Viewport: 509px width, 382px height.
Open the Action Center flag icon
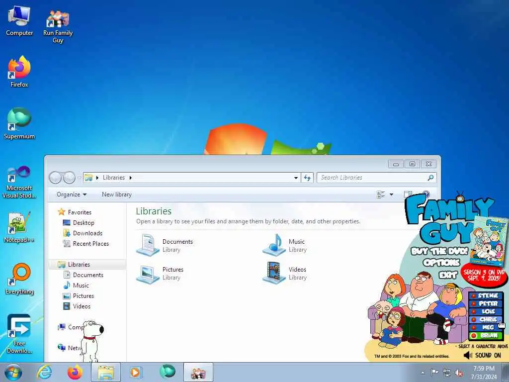coord(434,373)
